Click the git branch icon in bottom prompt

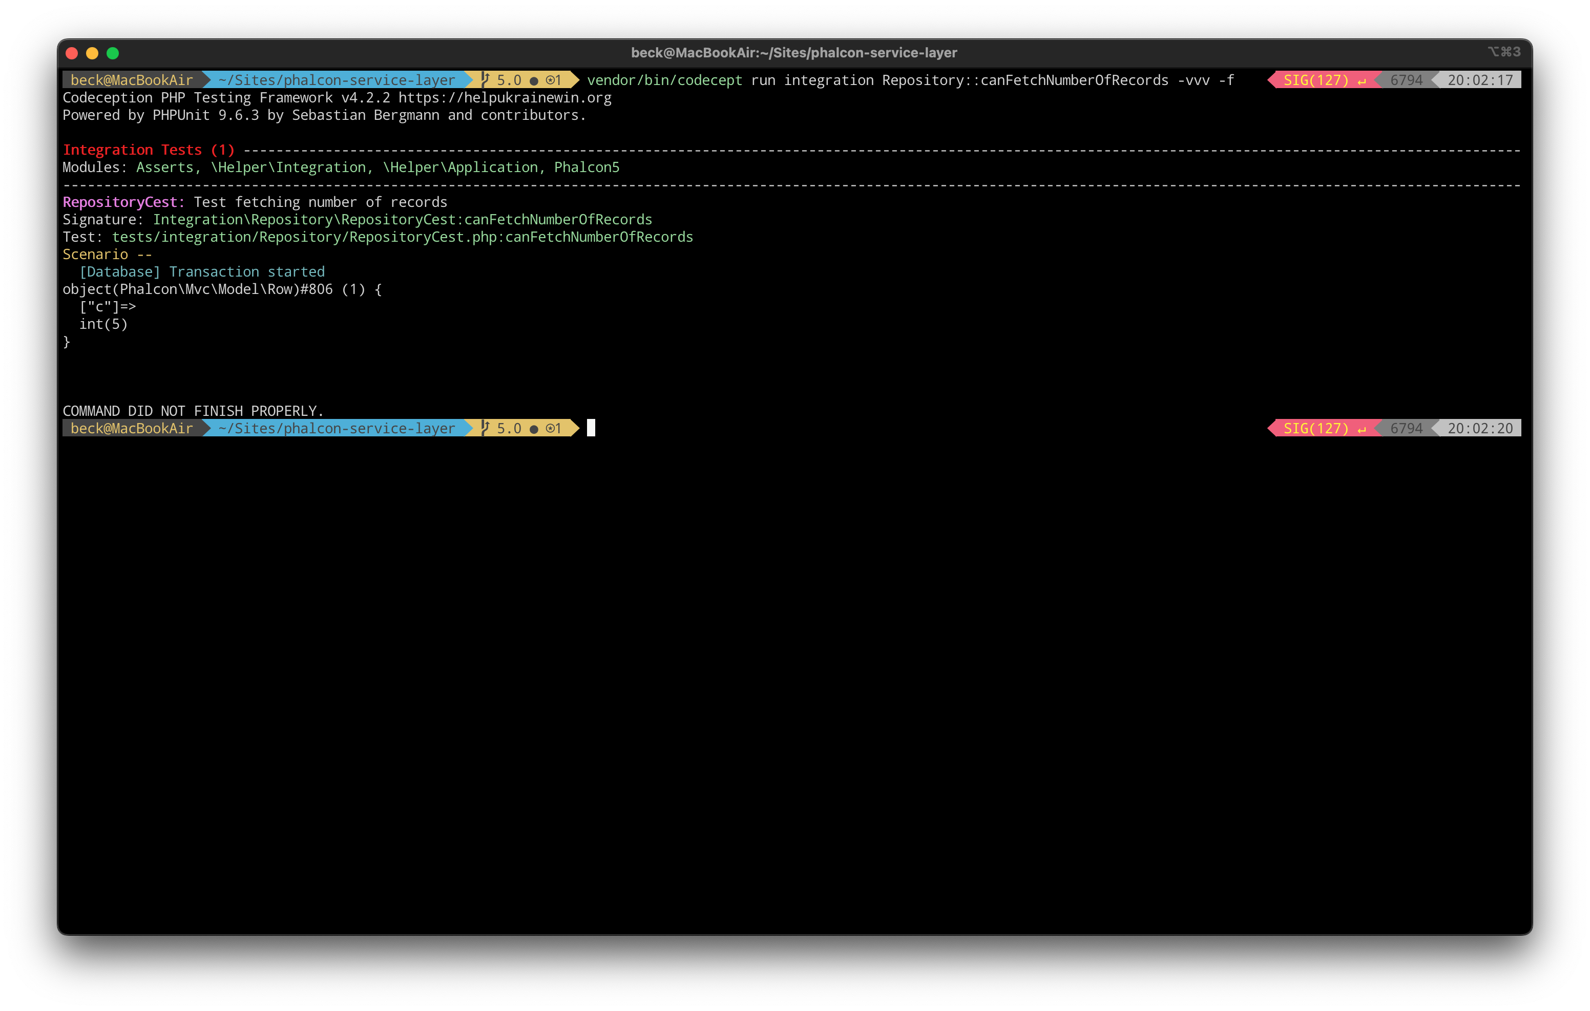click(485, 428)
